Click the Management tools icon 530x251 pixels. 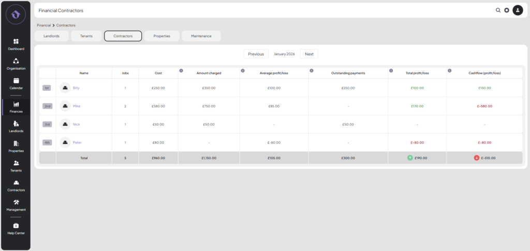point(16,202)
